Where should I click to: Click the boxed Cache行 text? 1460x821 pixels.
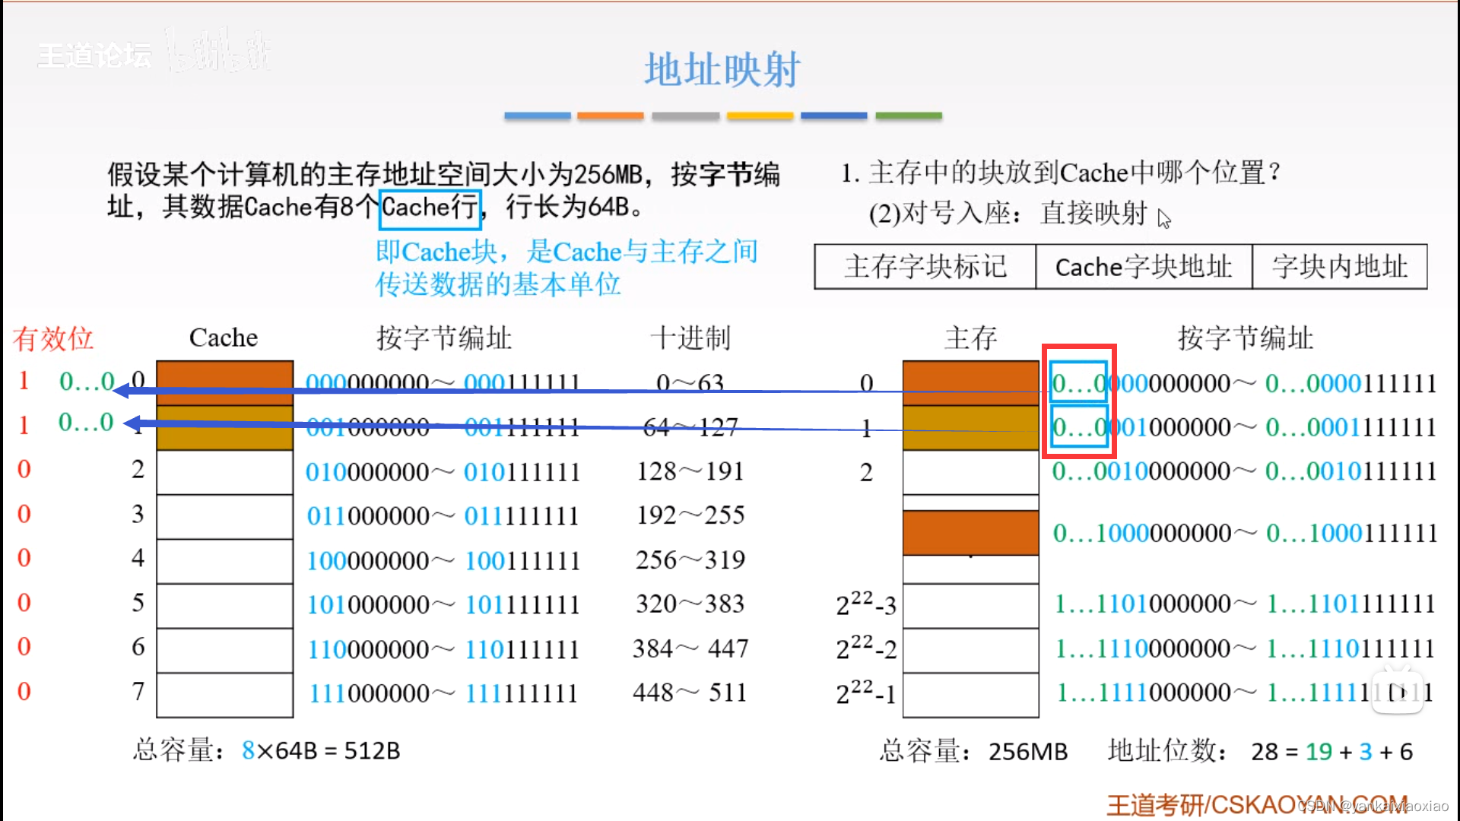coord(430,208)
